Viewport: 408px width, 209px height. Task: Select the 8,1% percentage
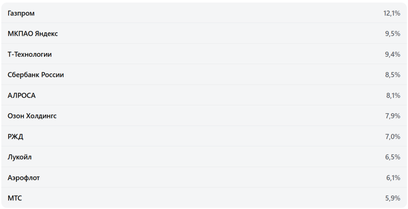pyautogui.click(x=393, y=96)
